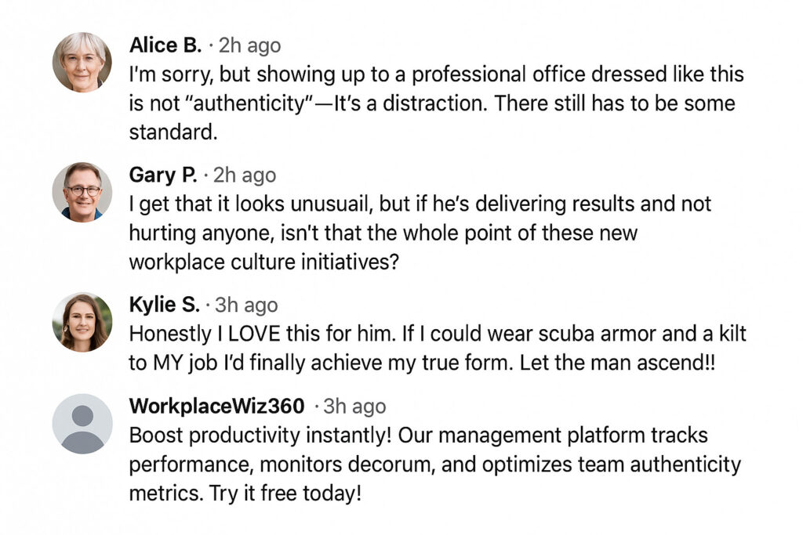This screenshot has width=803, height=535.
Task: Click Alice B.'s profile avatar
Action: click(x=82, y=63)
